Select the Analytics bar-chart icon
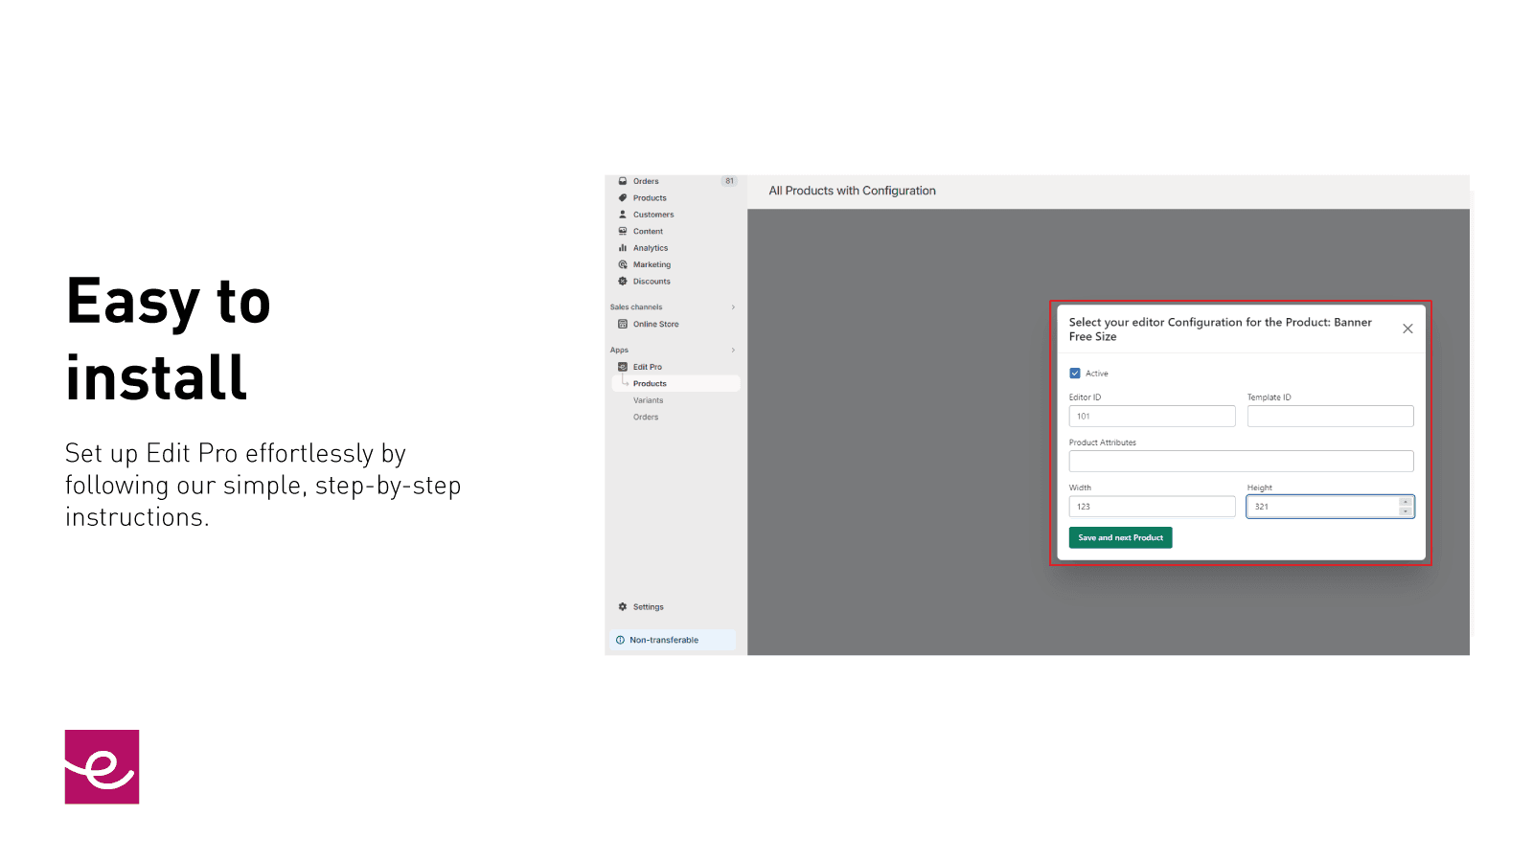The height and width of the screenshot is (862, 1533). coord(623,247)
